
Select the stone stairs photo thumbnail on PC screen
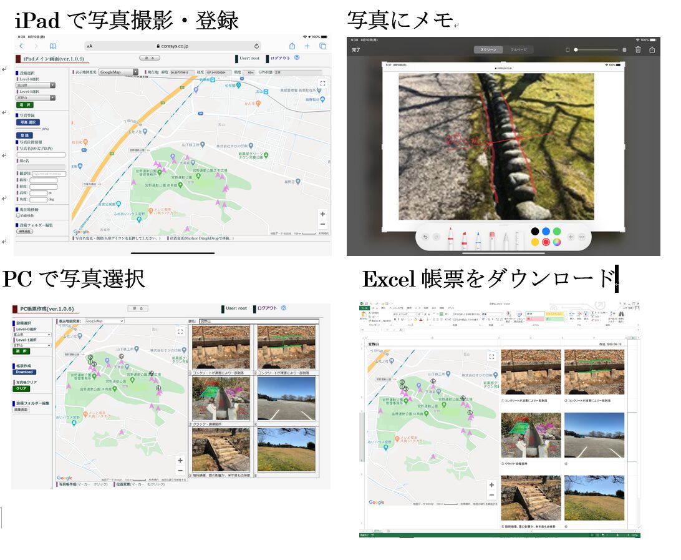pos(221,449)
